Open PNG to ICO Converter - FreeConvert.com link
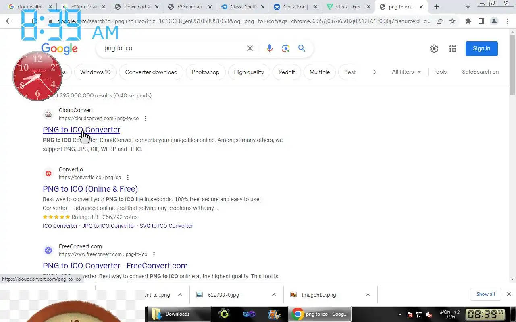Image resolution: width=516 pixels, height=322 pixels. tap(115, 266)
